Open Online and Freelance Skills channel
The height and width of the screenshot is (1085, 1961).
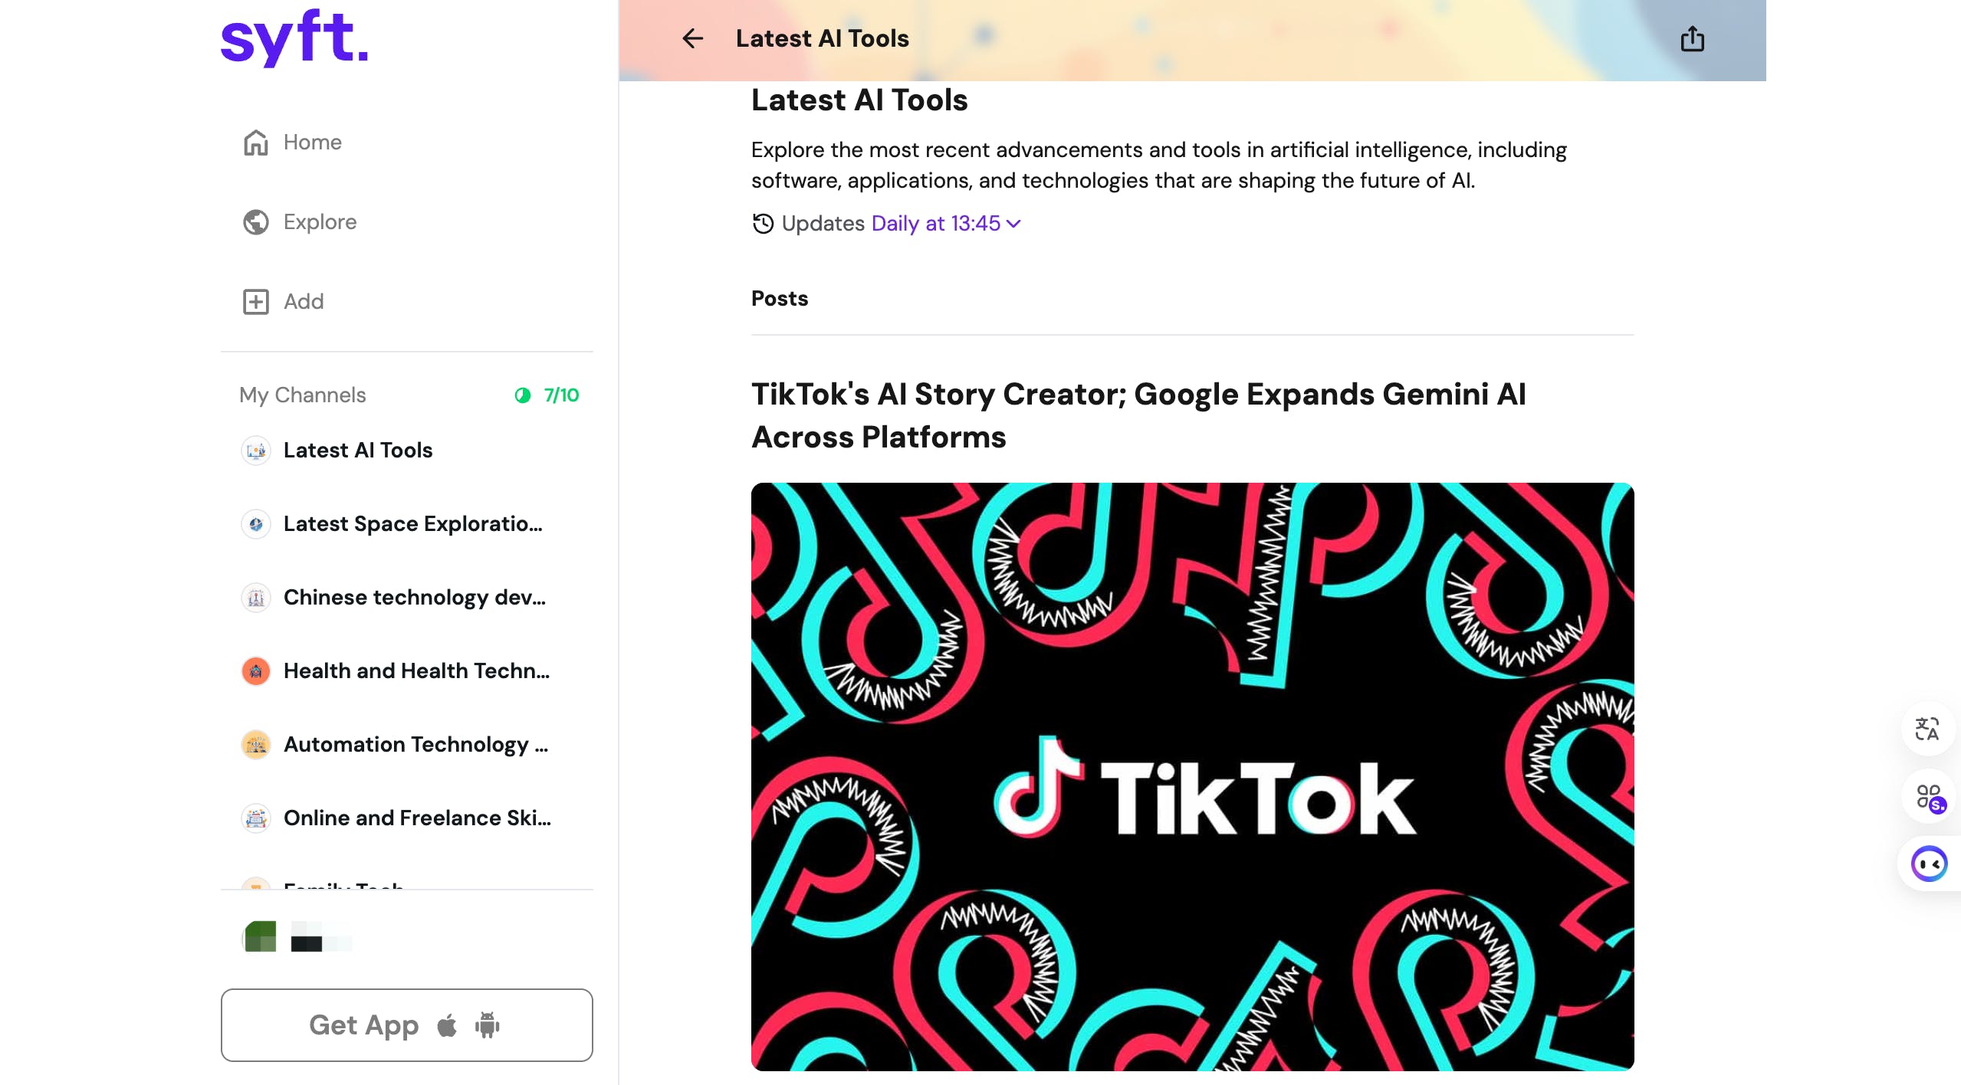[x=417, y=818]
